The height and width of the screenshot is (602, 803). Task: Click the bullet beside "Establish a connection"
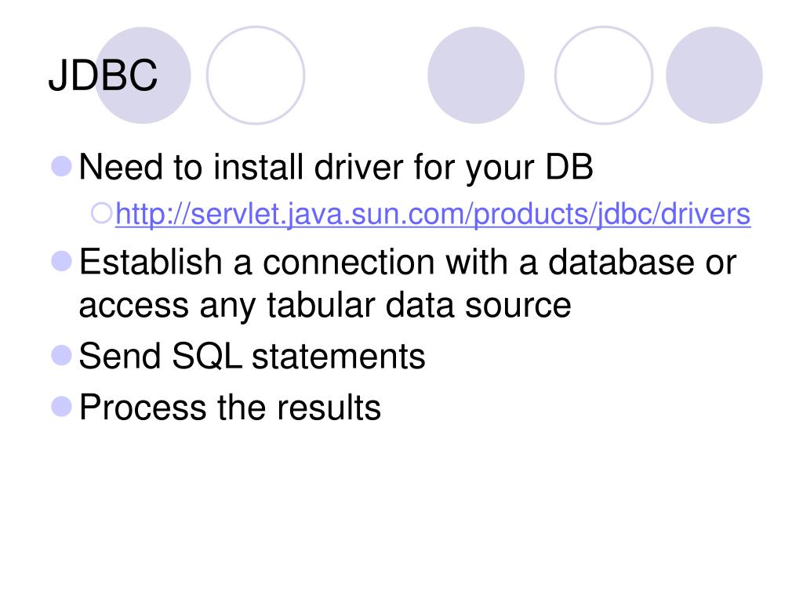tap(61, 261)
